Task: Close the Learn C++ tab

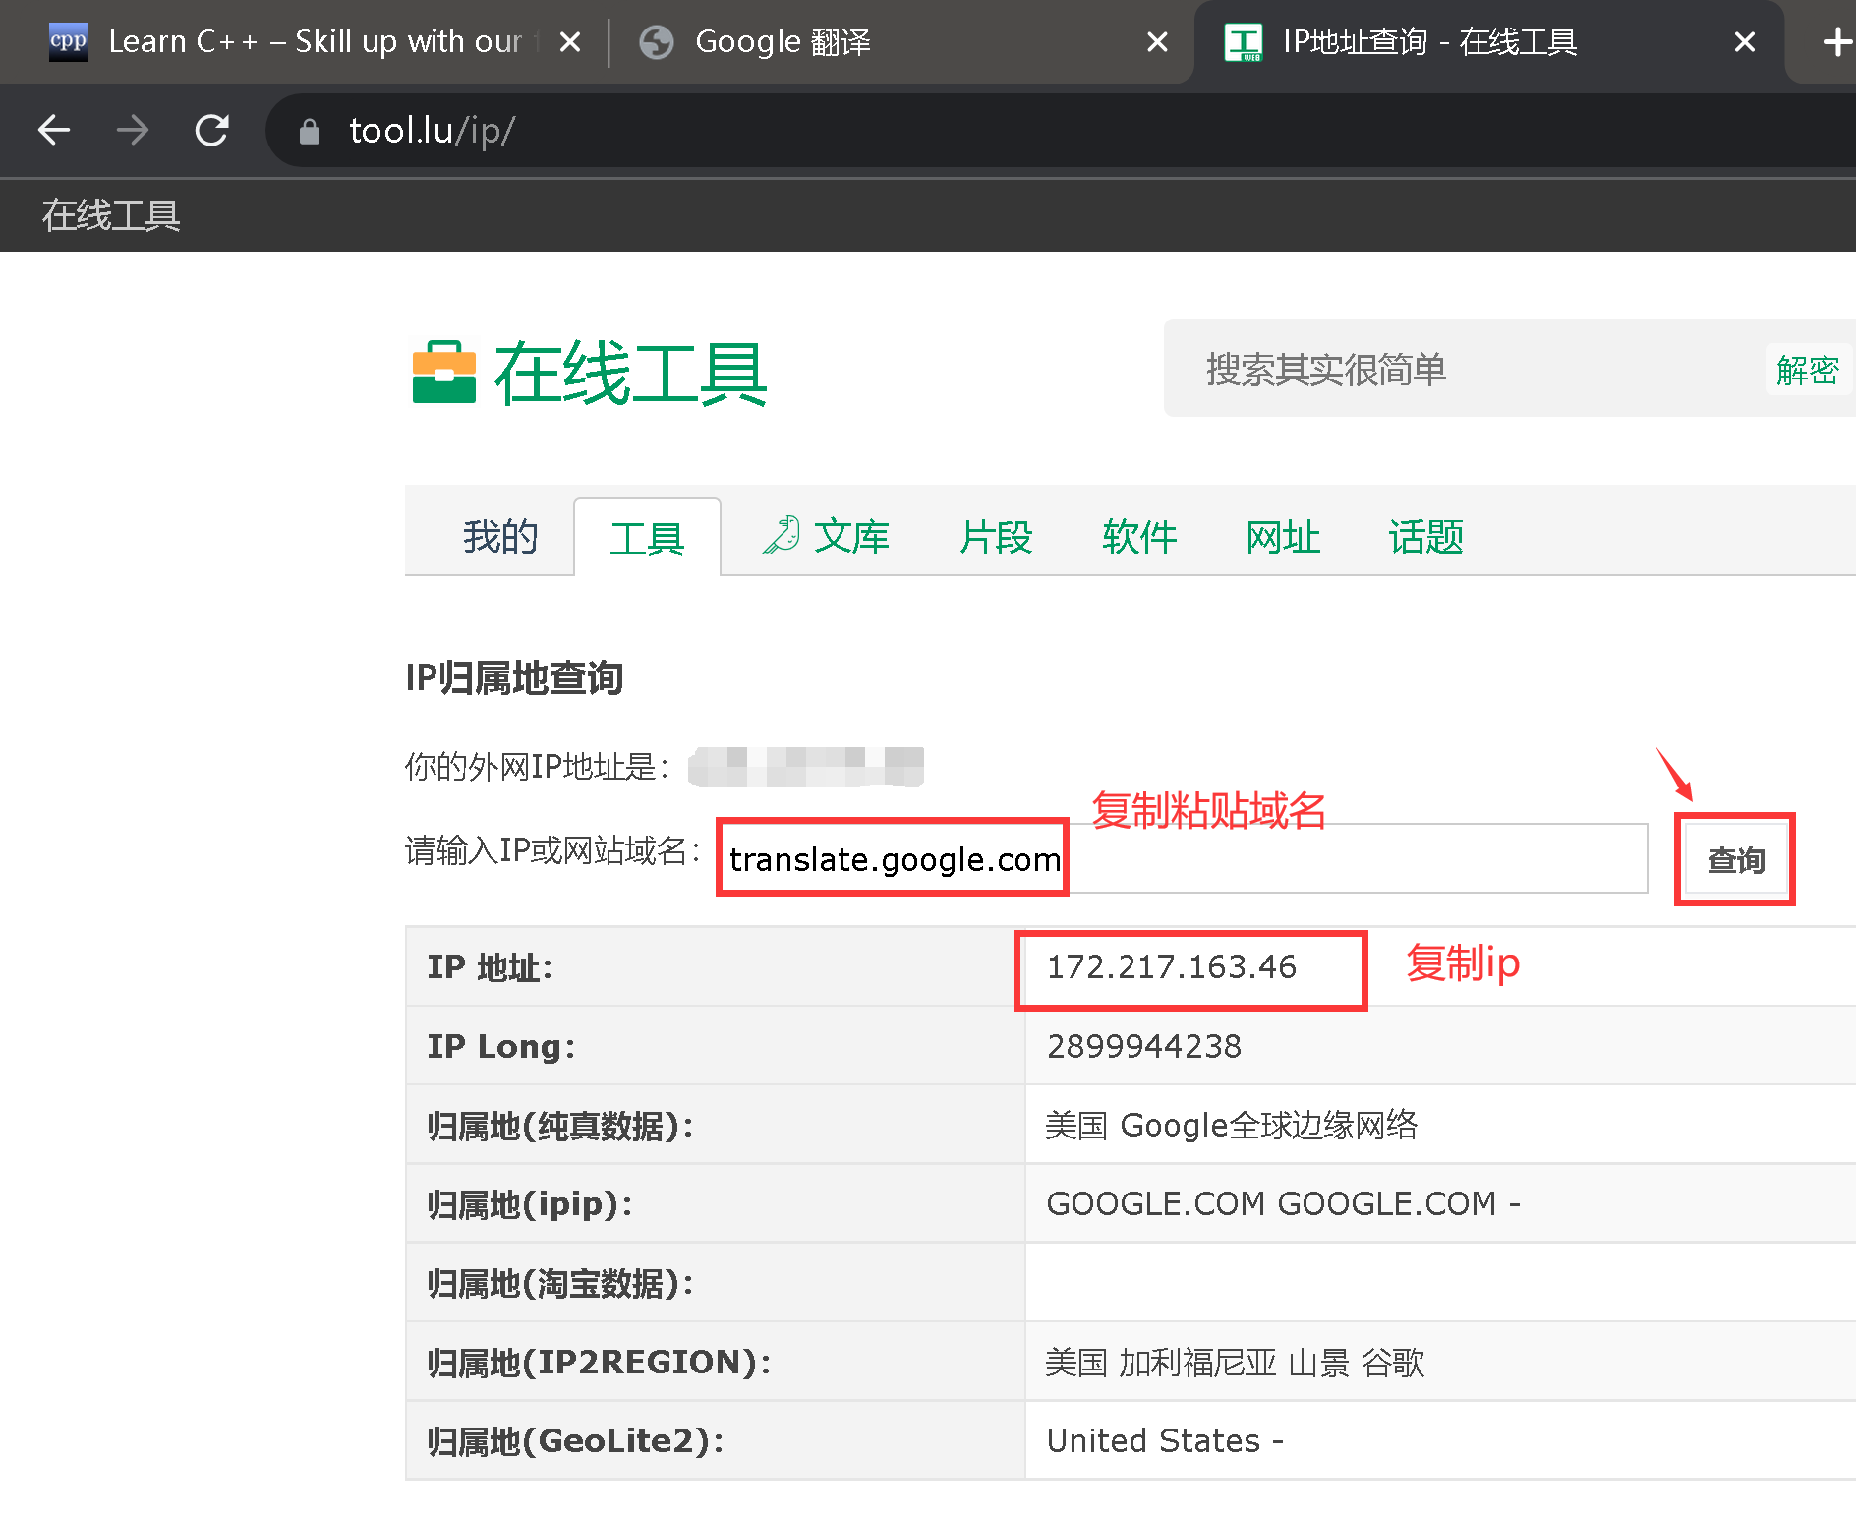Action: [x=570, y=42]
